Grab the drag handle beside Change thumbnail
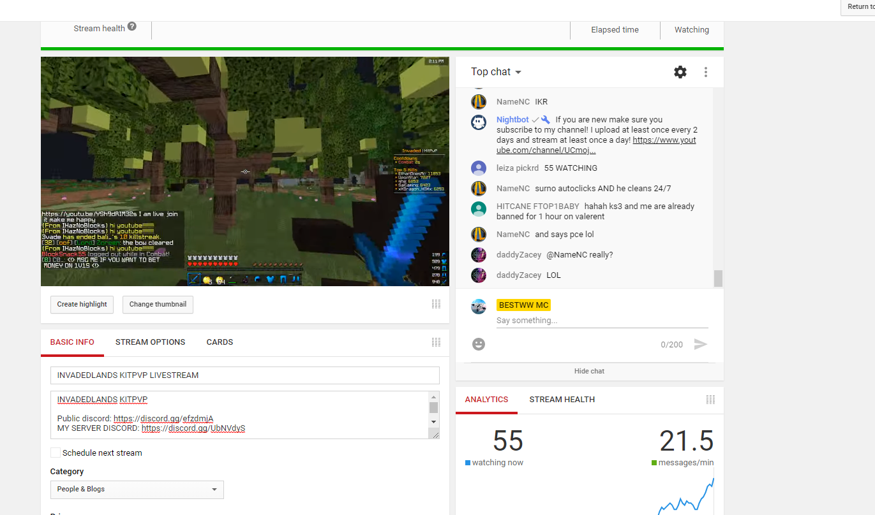The height and width of the screenshot is (515, 875). click(x=436, y=304)
